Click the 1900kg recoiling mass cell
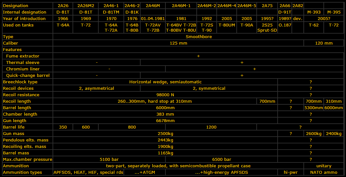The image size is (346, 177). point(165,146)
